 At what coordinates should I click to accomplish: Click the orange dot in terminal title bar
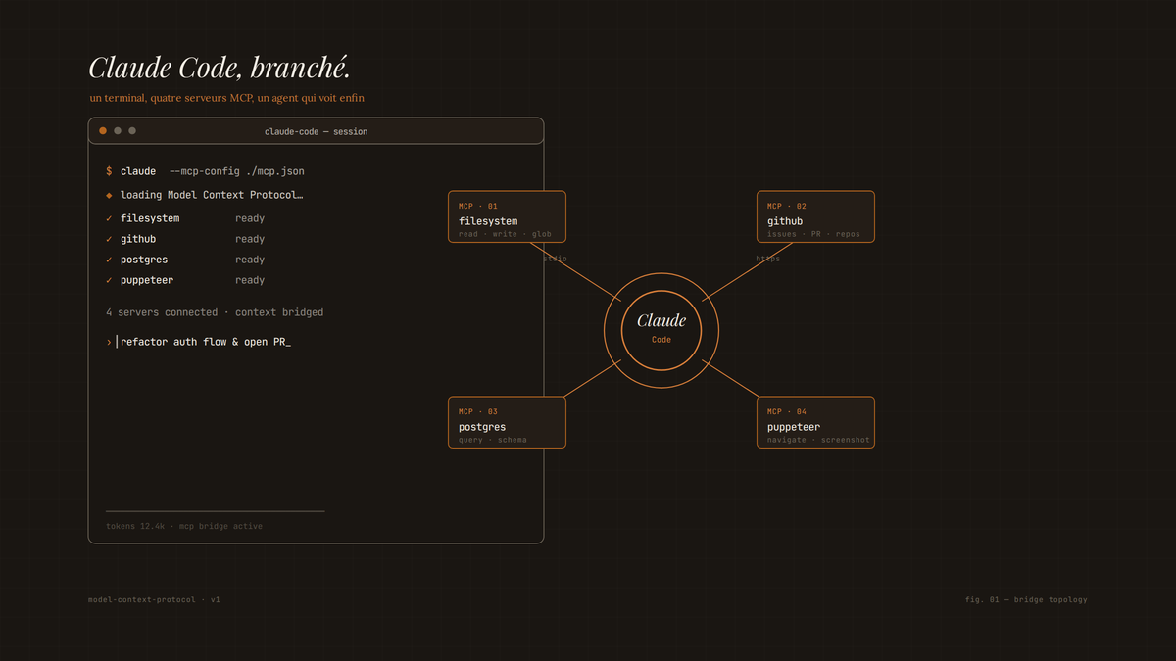click(x=103, y=131)
